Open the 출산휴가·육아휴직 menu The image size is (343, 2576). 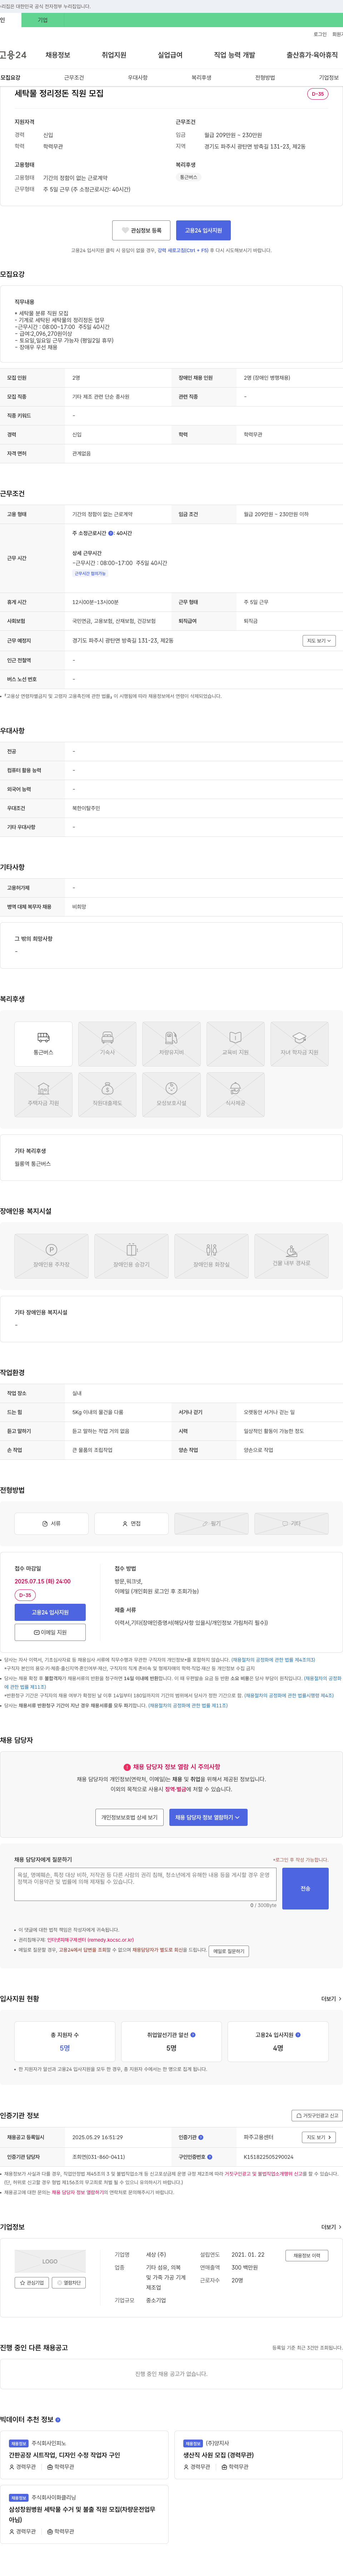pyautogui.click(x=312, y=55)
